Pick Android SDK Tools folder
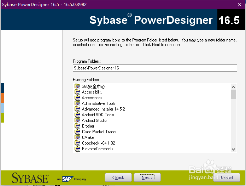 pos(98,115)
